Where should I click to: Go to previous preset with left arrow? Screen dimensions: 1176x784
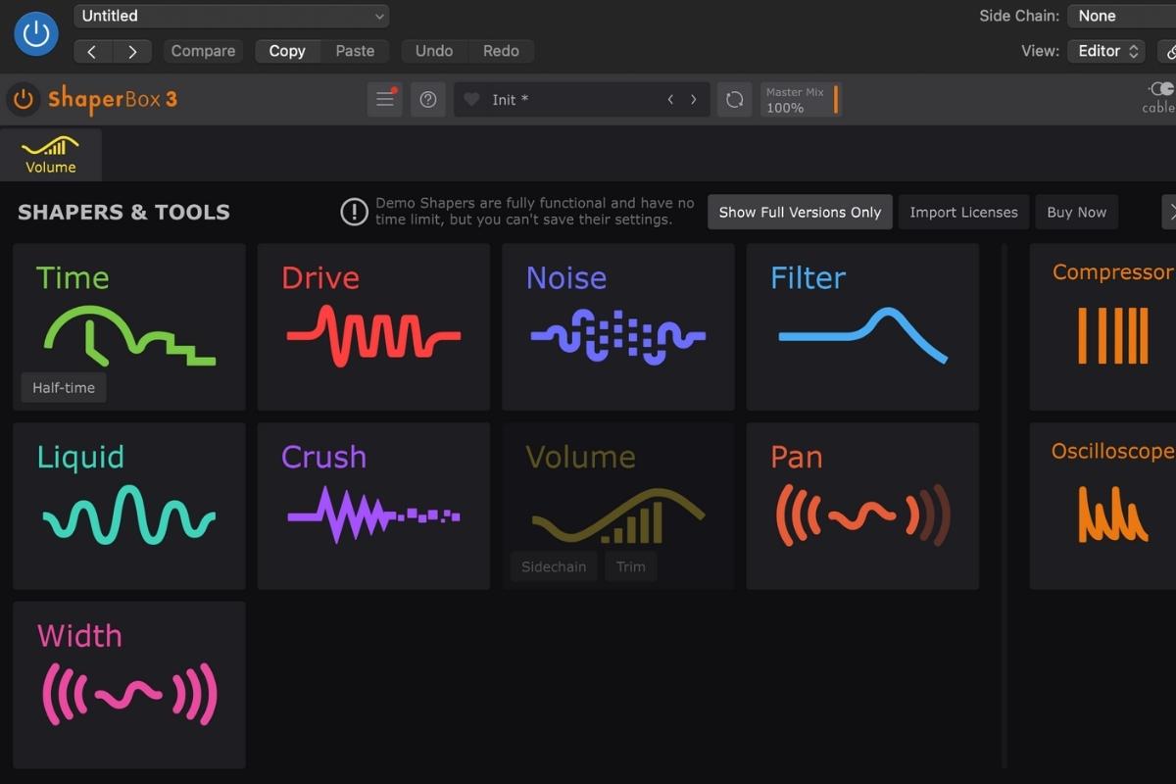92,51
